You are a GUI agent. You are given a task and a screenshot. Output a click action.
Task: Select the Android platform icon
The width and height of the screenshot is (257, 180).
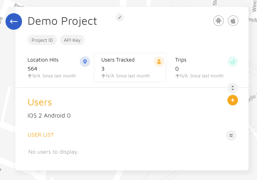pyautogui.click(x=219, y=21)
